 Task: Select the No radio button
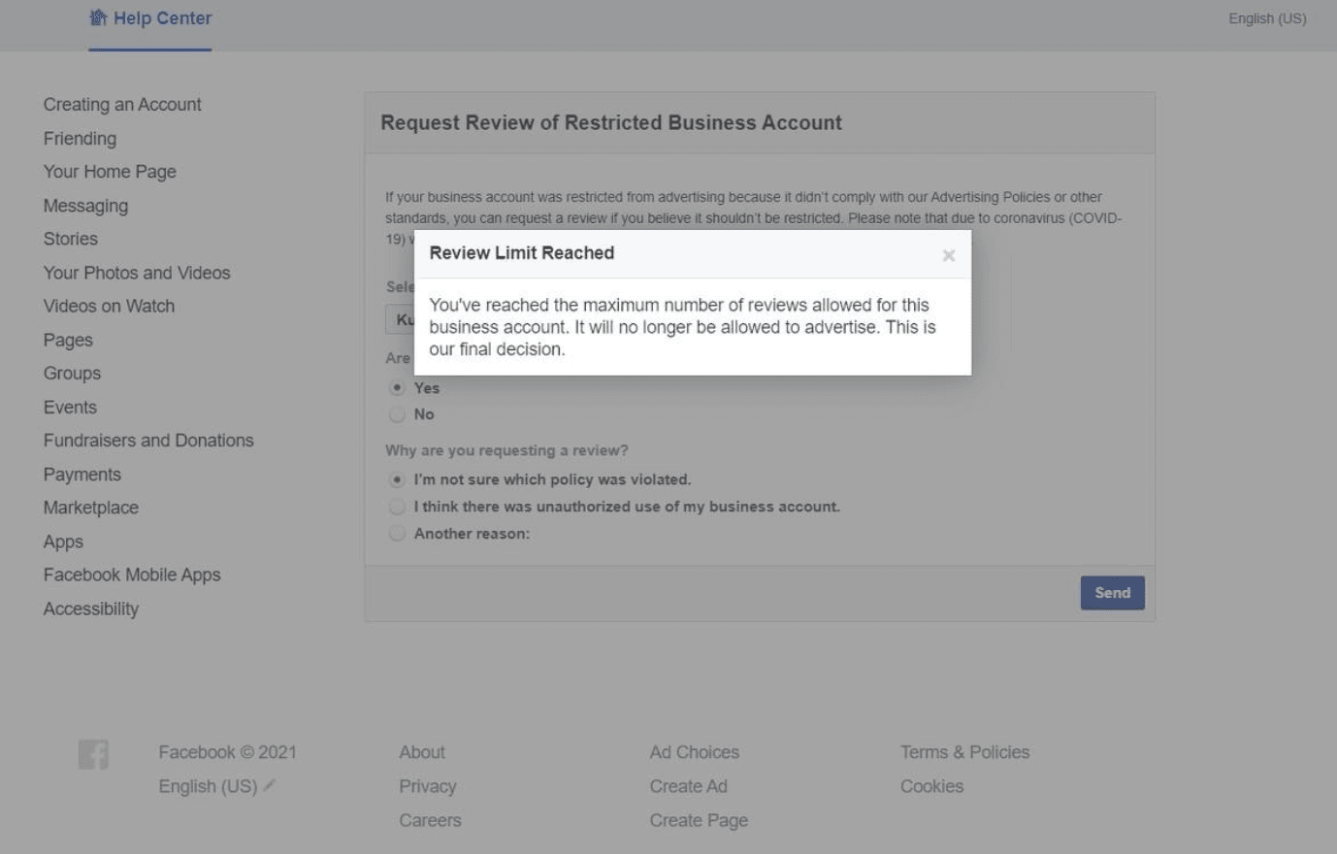tap(397, 414)
